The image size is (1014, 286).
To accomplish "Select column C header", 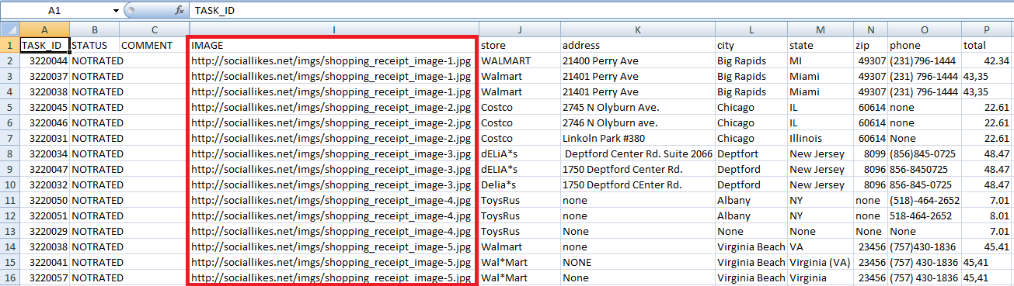I will click(x=155, y=29).
